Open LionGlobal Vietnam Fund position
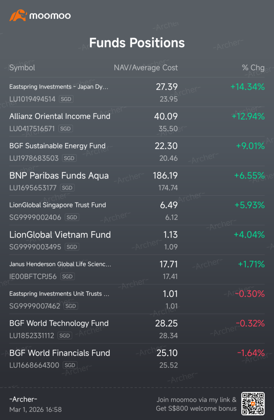 pos(137,240)
